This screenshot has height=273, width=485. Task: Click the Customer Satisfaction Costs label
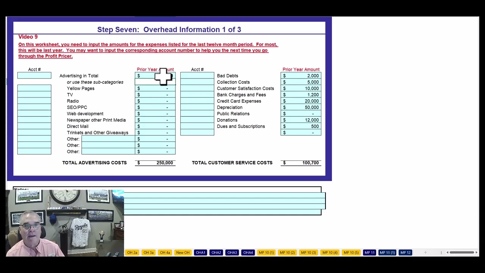(246, 88)
